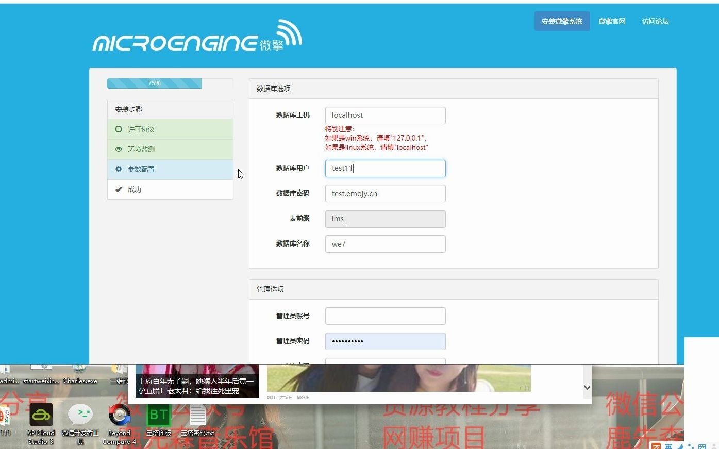Open APICloud Studio 3 desktop icon

(41, 424)
